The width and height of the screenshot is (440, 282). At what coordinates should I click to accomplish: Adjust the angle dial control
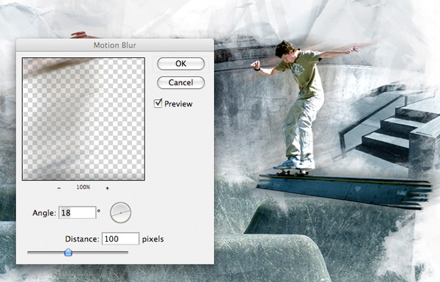coord(121,213)
